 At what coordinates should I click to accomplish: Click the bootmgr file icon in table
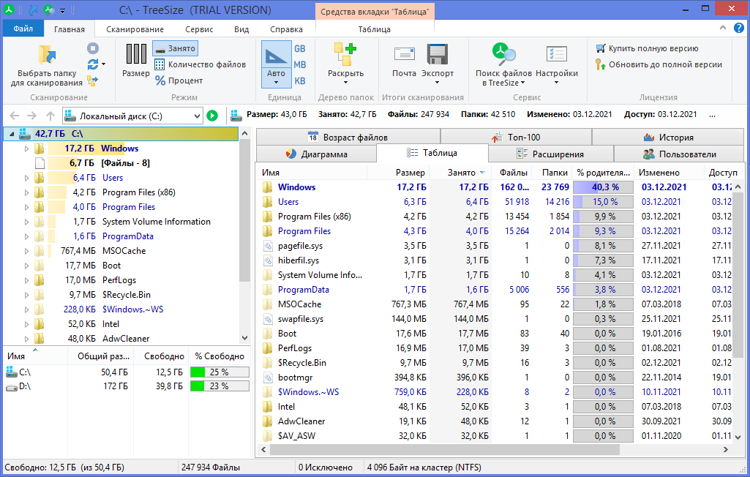tap(268, 378)
